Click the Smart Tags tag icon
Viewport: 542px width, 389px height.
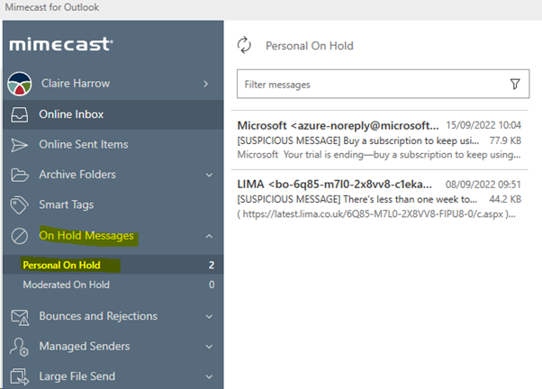click(x=20, y=205)
